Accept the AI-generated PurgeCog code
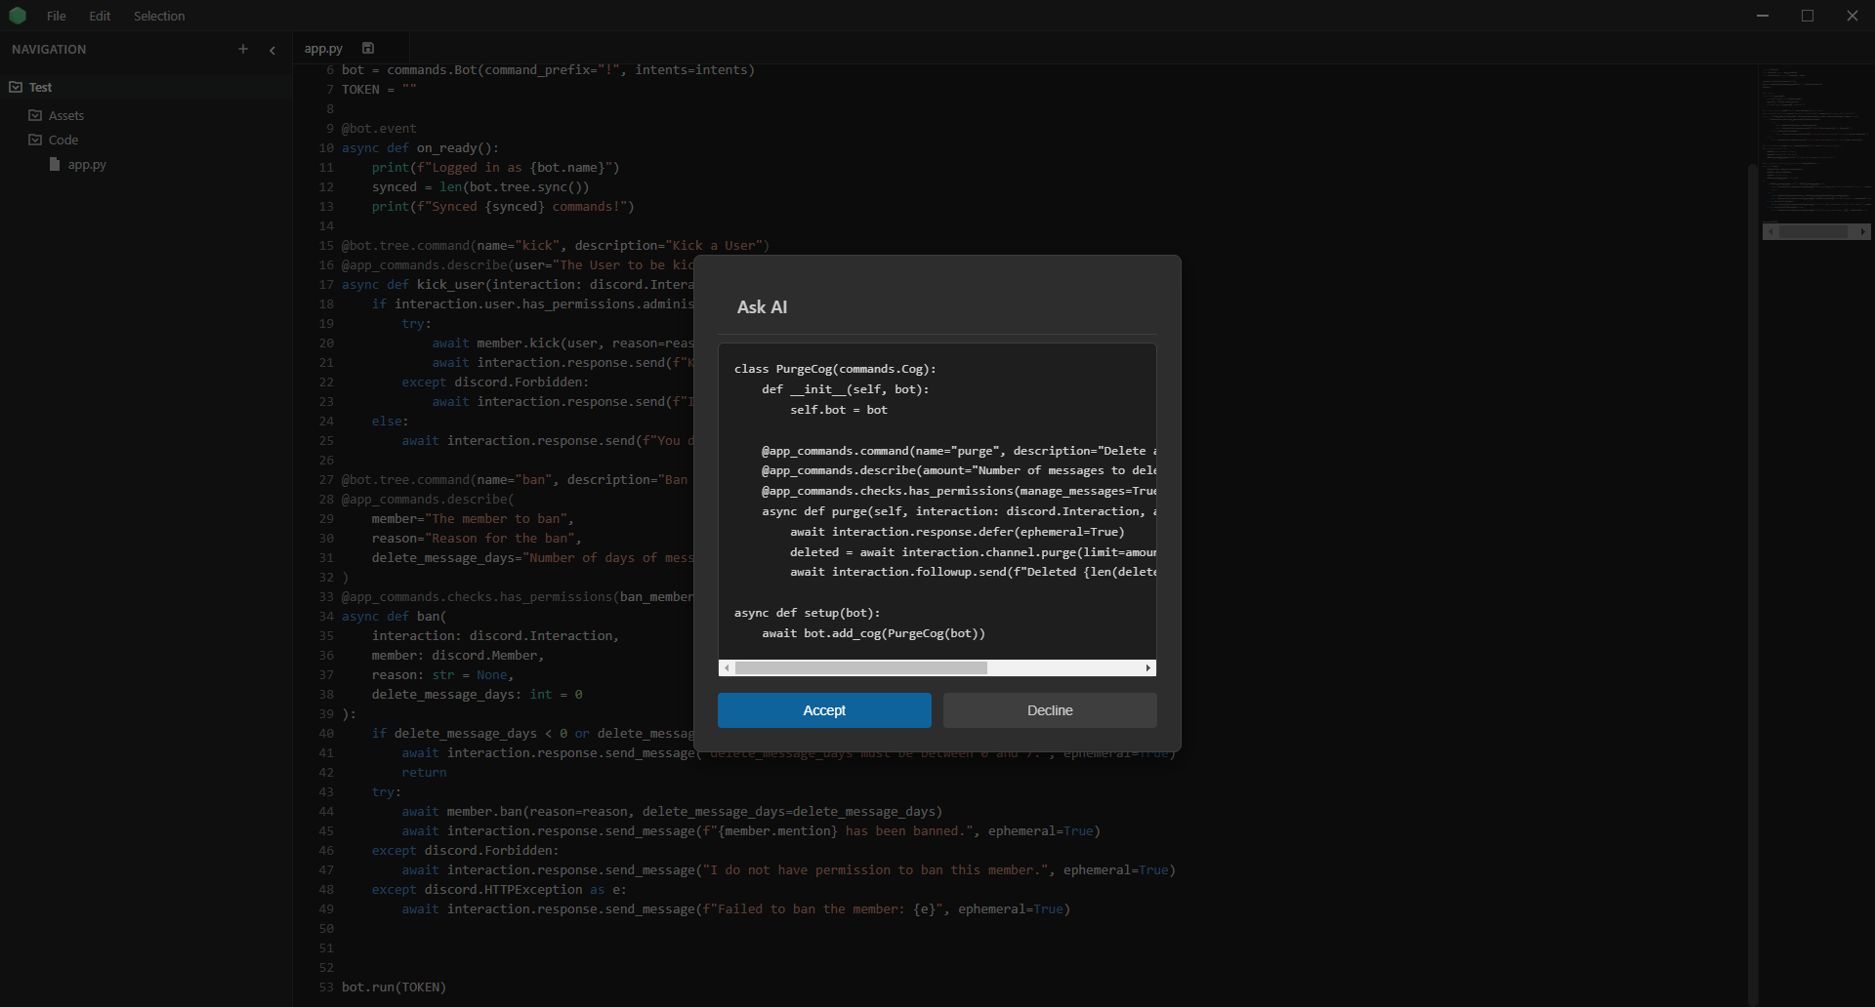Viewport: 1875px width, 1007px height. tap(824, 710)
